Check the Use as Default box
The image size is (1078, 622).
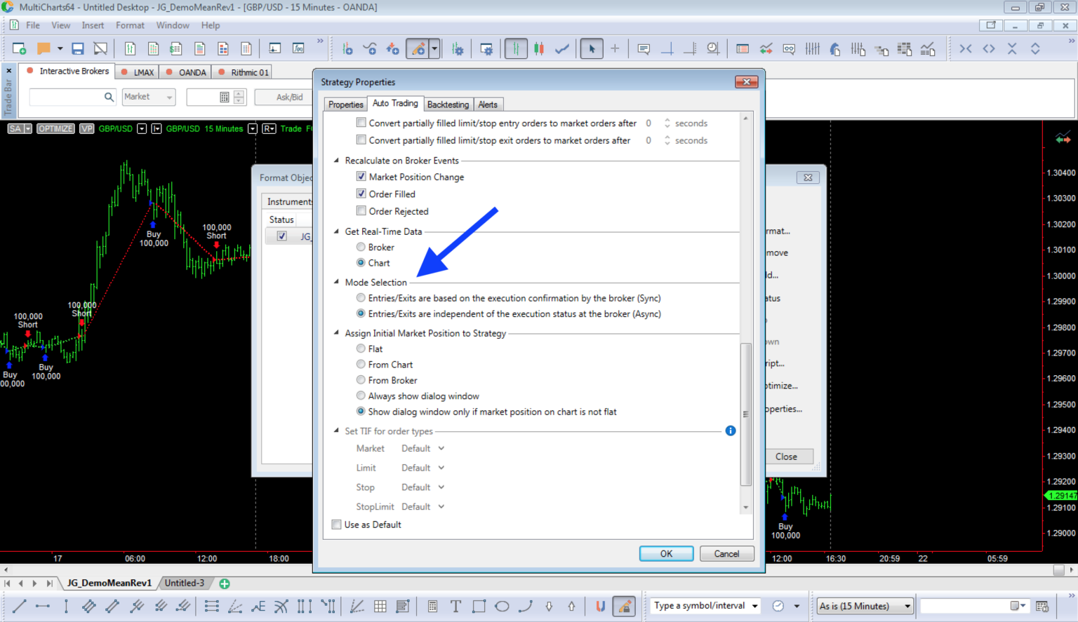[x=337, y=525]
